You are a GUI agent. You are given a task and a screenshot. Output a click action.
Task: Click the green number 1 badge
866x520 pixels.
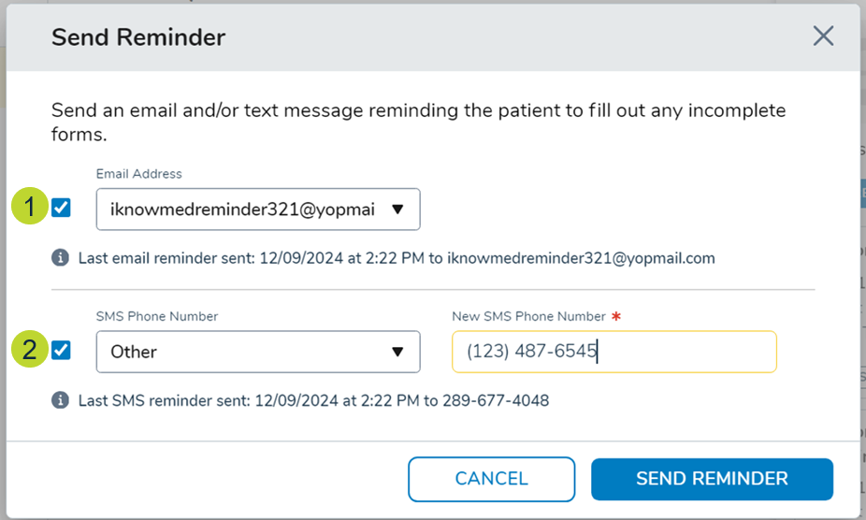[x=29, y=208]
